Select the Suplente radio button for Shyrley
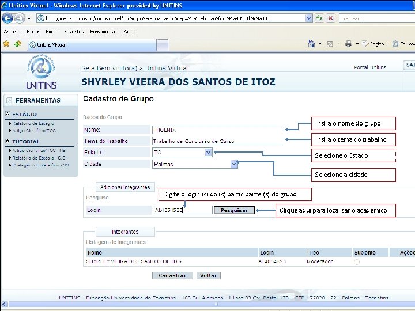The height and width of the screenshot is (311, 415). point(357,262)
